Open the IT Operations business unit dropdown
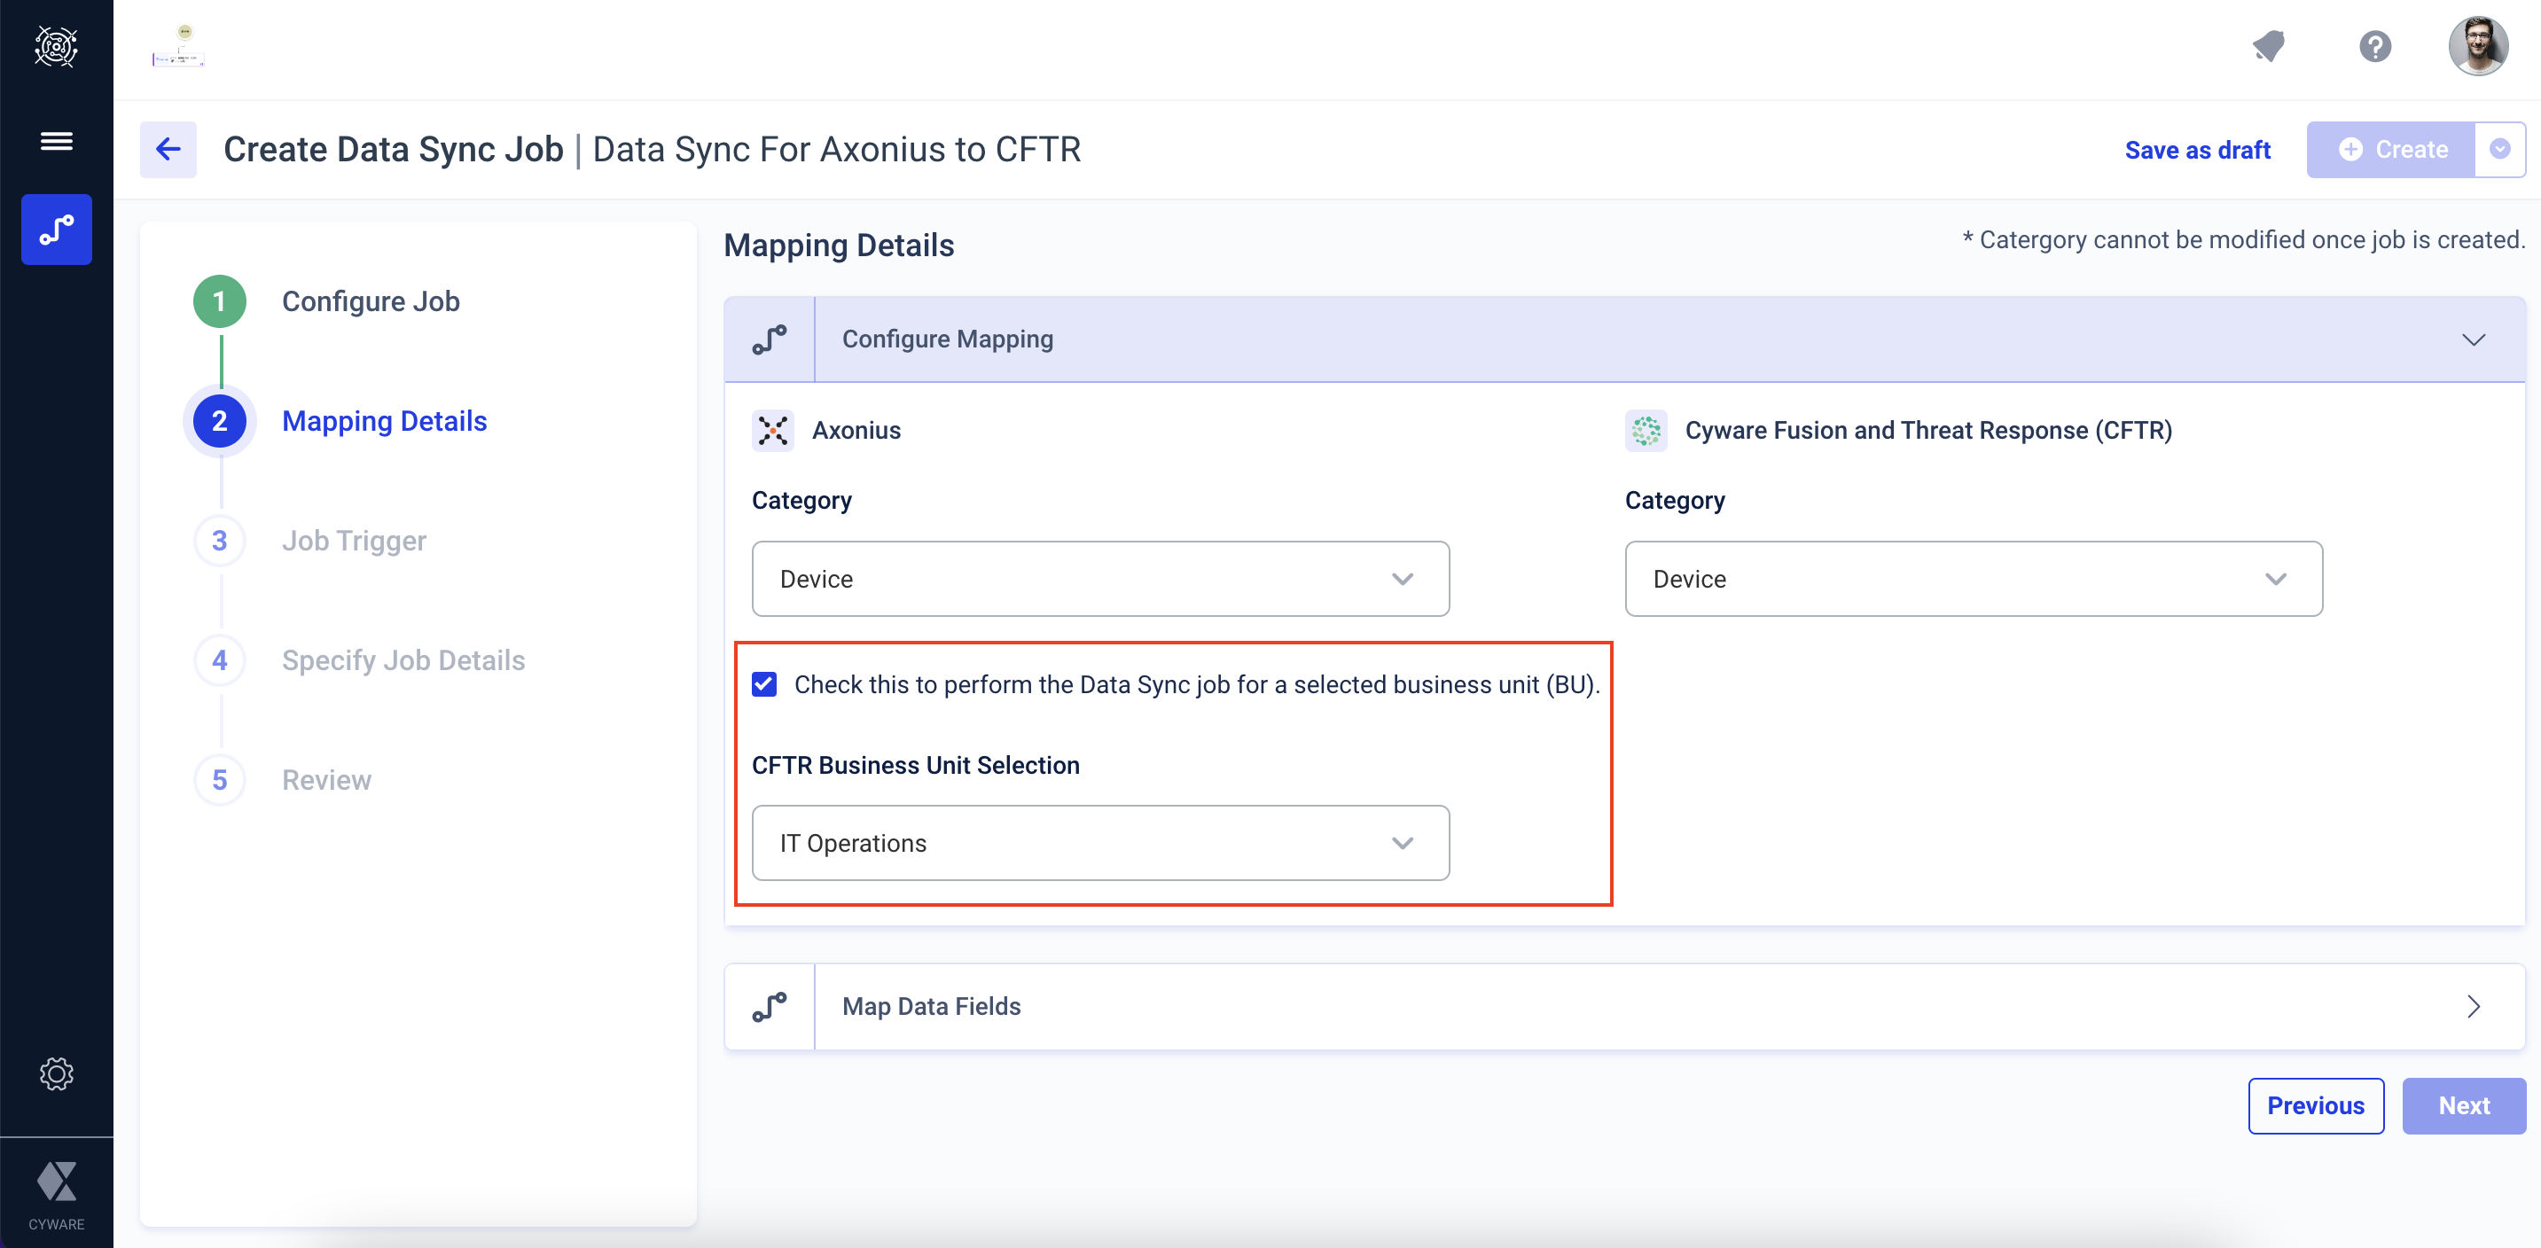 tap(1100, 843)
